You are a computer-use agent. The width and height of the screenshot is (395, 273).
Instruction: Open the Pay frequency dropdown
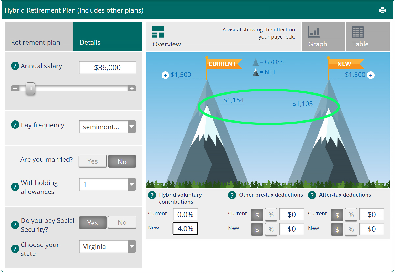132,127
